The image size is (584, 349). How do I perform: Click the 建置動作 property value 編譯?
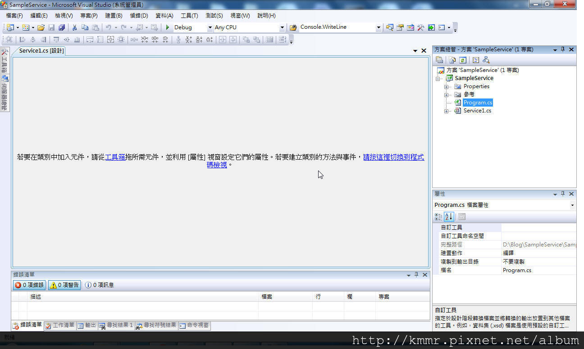(x=539, y=253)
